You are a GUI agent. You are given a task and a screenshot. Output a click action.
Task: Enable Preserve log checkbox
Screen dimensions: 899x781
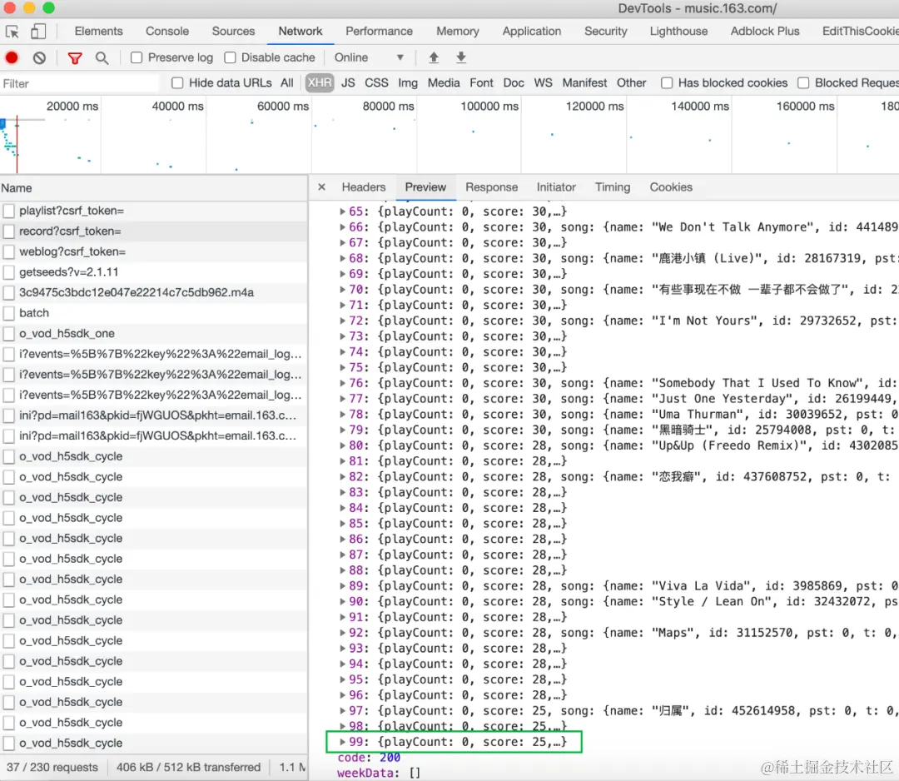[x=137, y=57]
